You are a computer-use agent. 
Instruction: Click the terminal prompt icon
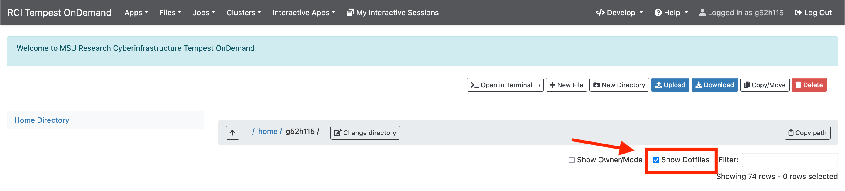(475, 85)
